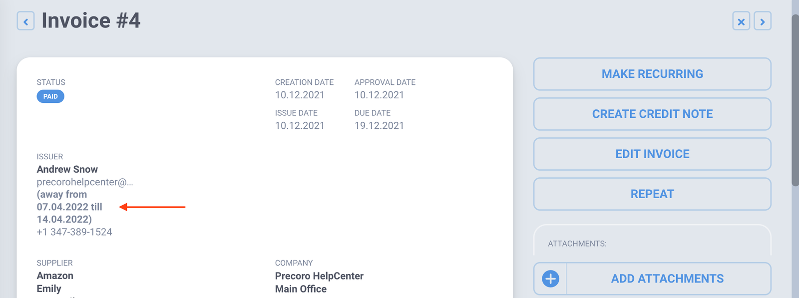The image size is (799, 298).
Task: Select supplier name Amazon
Action: click(55, 276)
